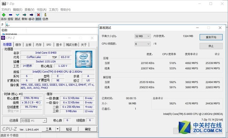The height and width of the screenshot is (138, 228).
Task: Select the 处理器 tab in CPU-Z
Action: coord(7,44)
